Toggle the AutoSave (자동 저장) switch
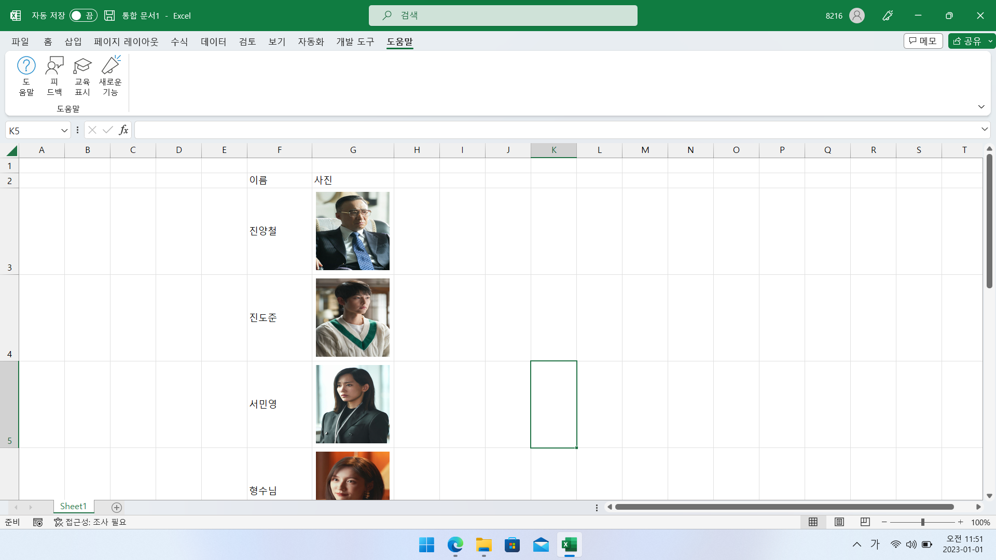Image resolution: width=996 pixels, height=560 pixels. pyautogui.click(x=83, y=16)
